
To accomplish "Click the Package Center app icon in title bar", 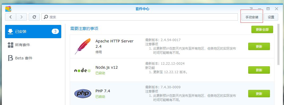I will pyautogui.click(x=8, y=9).
